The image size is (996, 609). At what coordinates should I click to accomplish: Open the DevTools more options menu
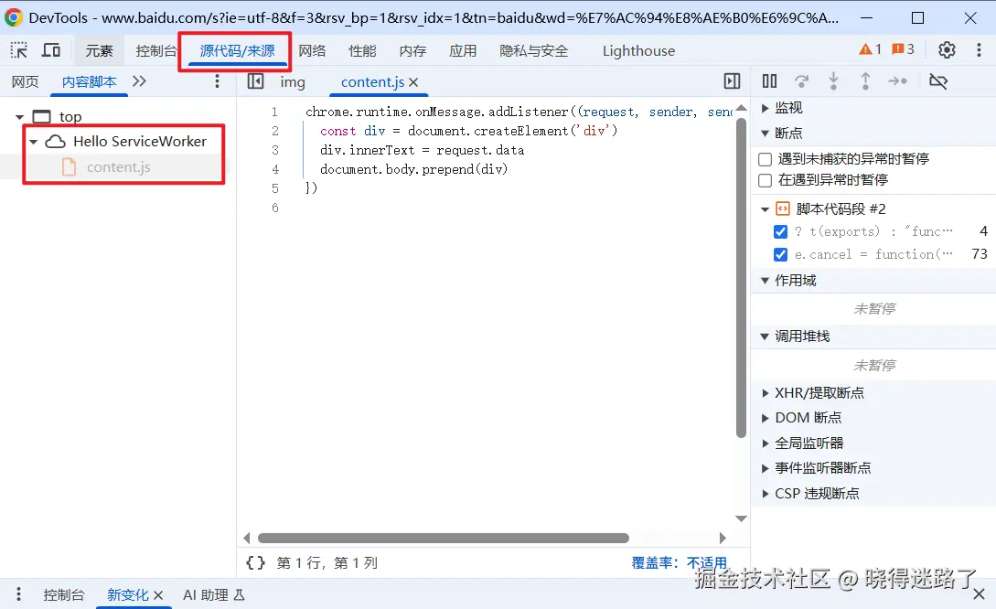979,49
